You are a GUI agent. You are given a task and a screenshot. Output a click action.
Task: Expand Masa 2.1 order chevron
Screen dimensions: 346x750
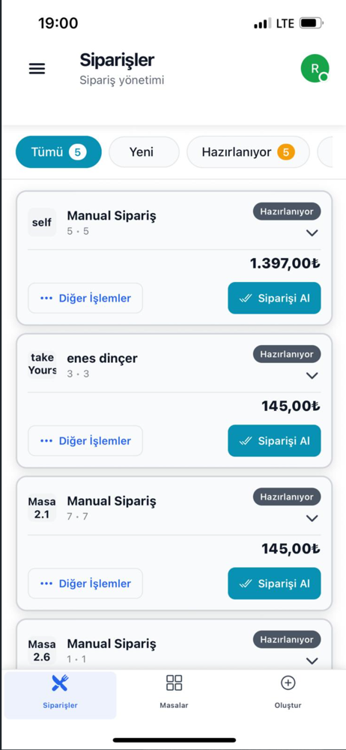[312, 518]
